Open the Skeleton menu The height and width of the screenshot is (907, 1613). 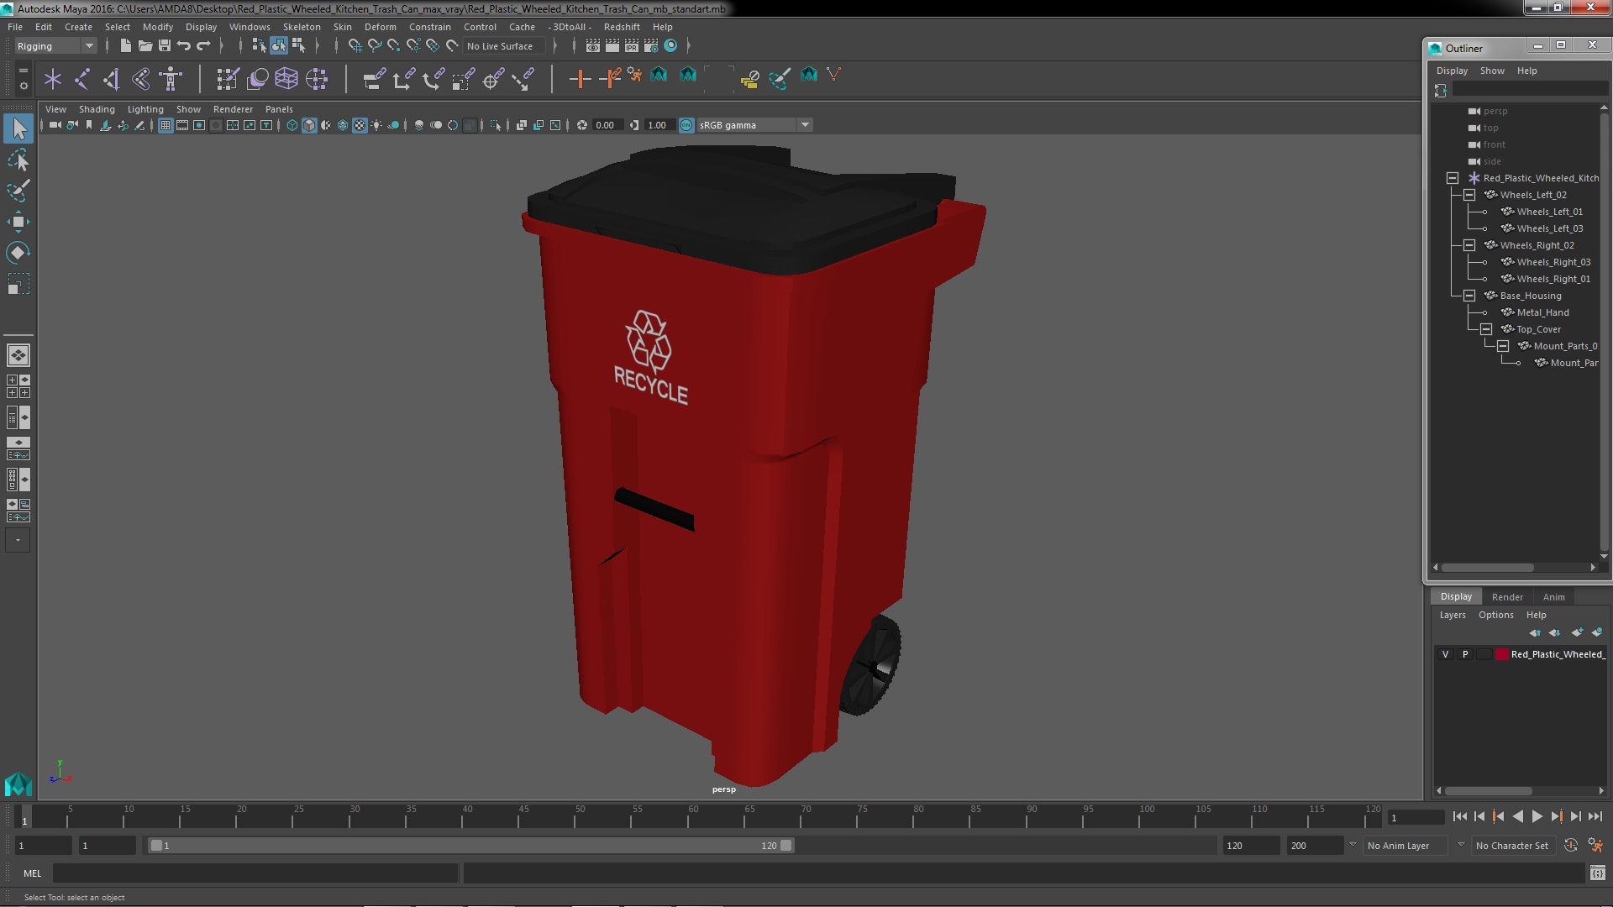301,27
